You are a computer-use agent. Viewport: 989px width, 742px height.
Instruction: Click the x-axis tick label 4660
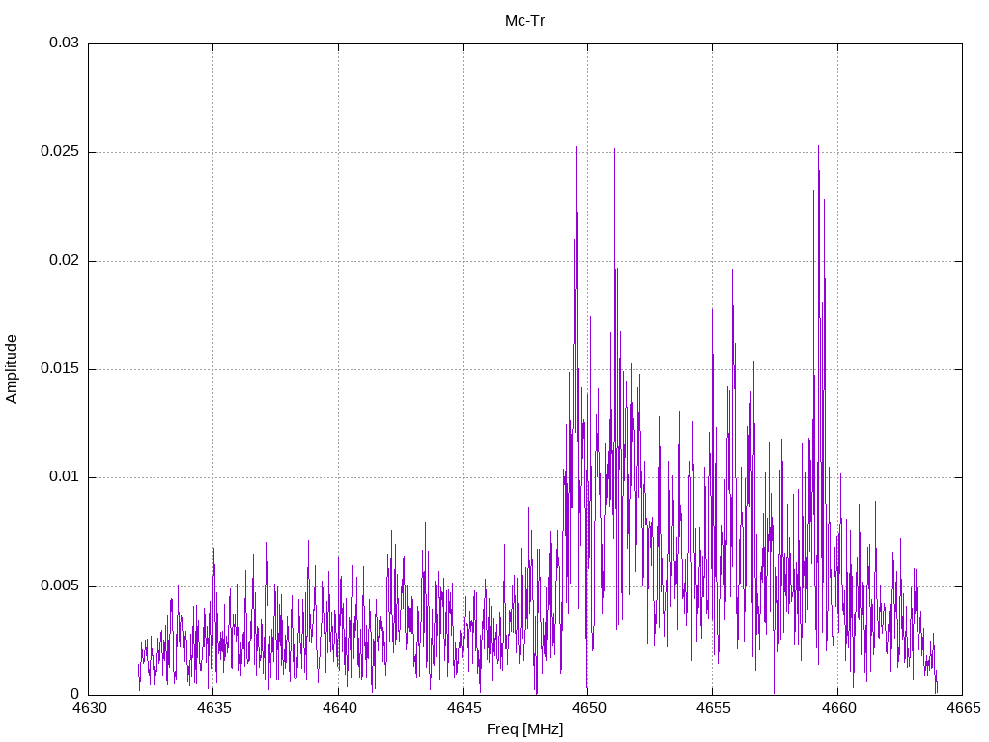click(838, 708)
